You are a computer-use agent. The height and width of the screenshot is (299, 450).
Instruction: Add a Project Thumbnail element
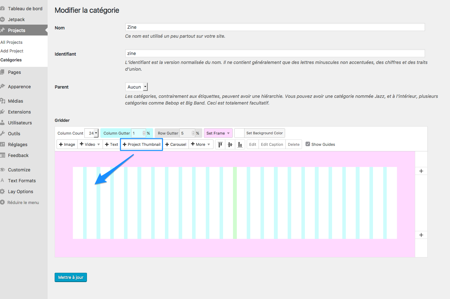[x=142, y=145]
